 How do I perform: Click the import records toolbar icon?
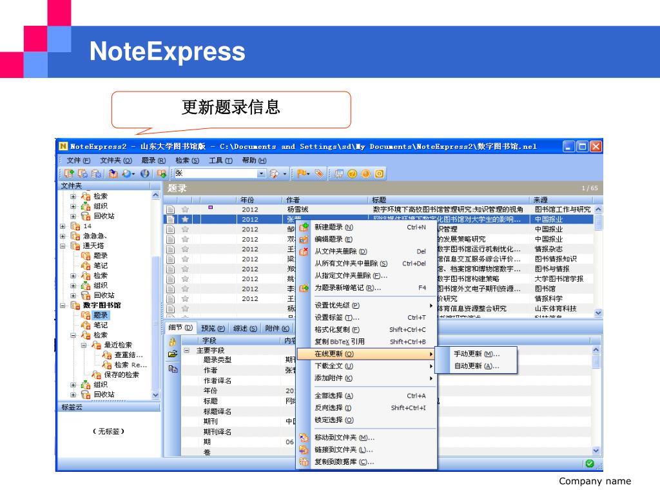click(113, 173)
